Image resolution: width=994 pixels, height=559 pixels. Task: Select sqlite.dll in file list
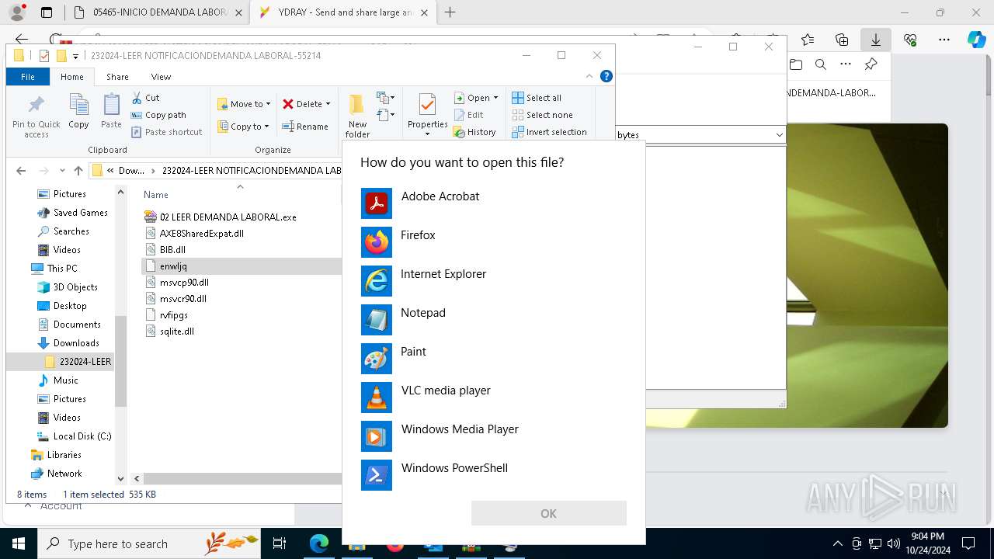click(170, 331)
